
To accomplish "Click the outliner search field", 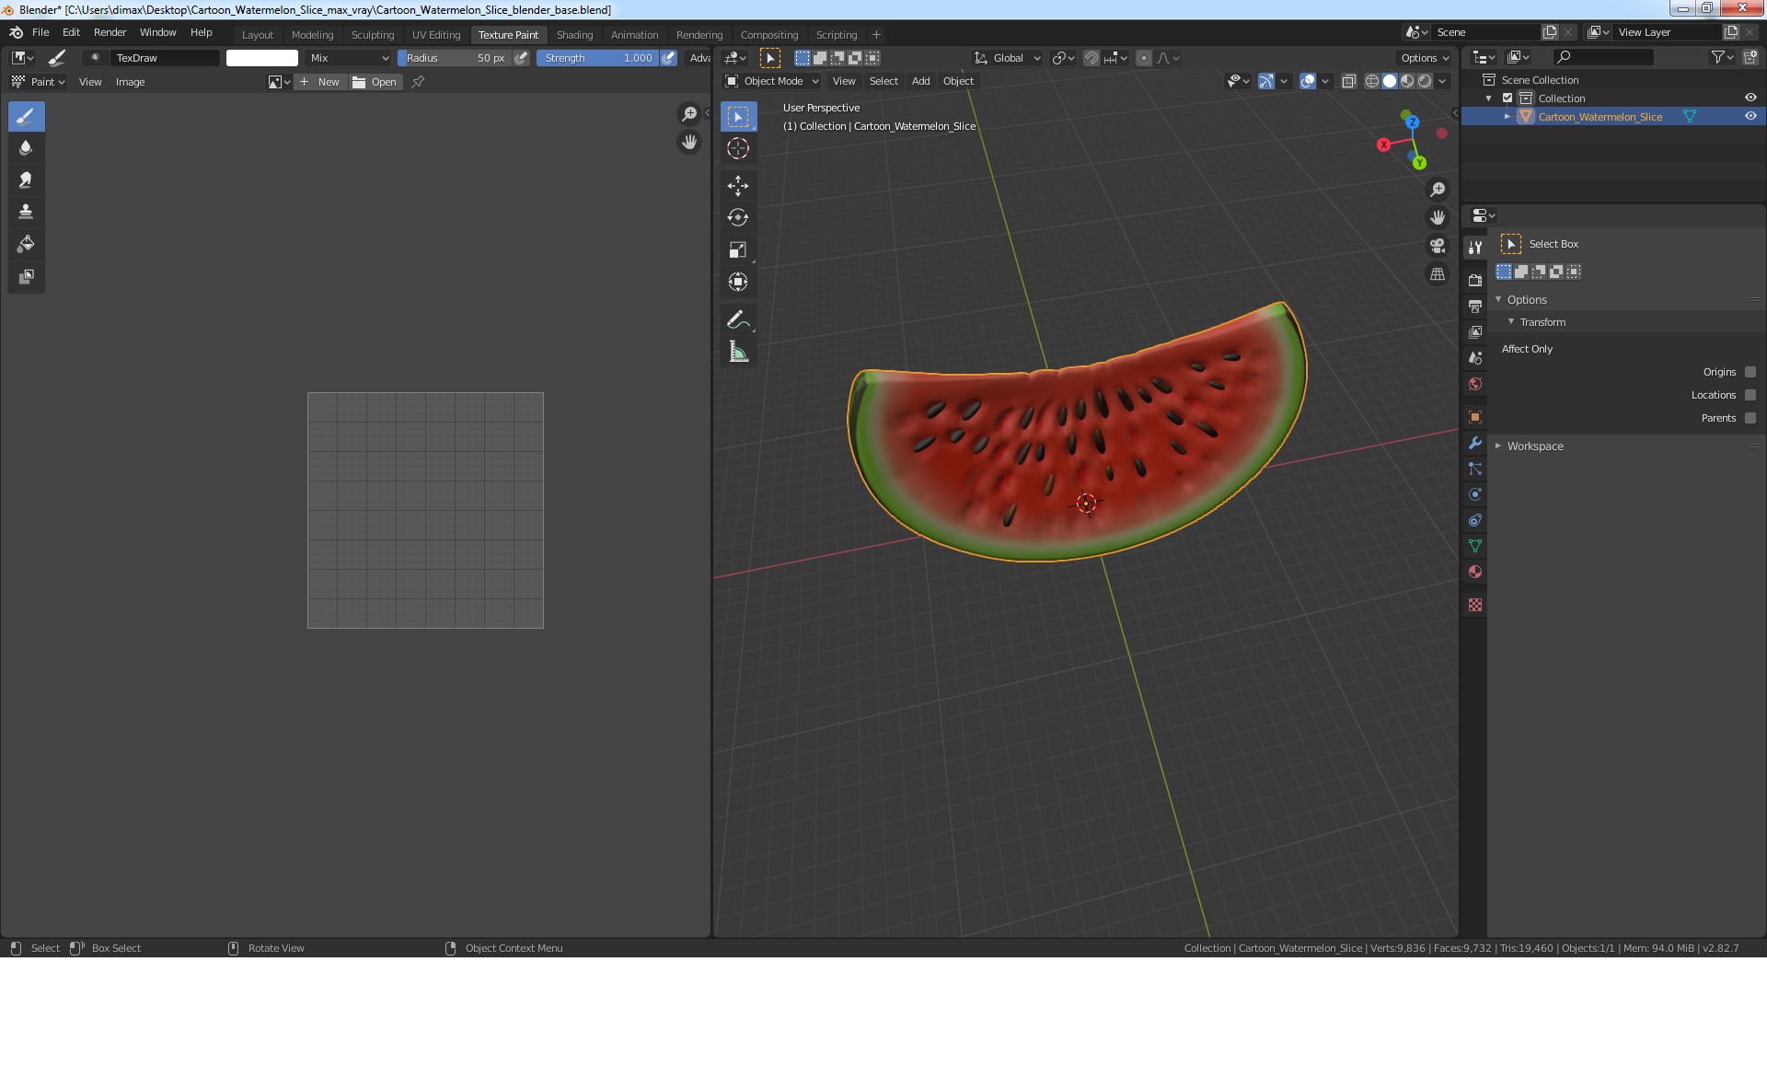I will pos(1602,57).
